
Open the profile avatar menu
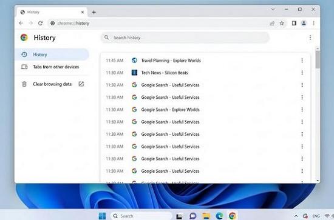pyautogui.click(x=304, y=23)
